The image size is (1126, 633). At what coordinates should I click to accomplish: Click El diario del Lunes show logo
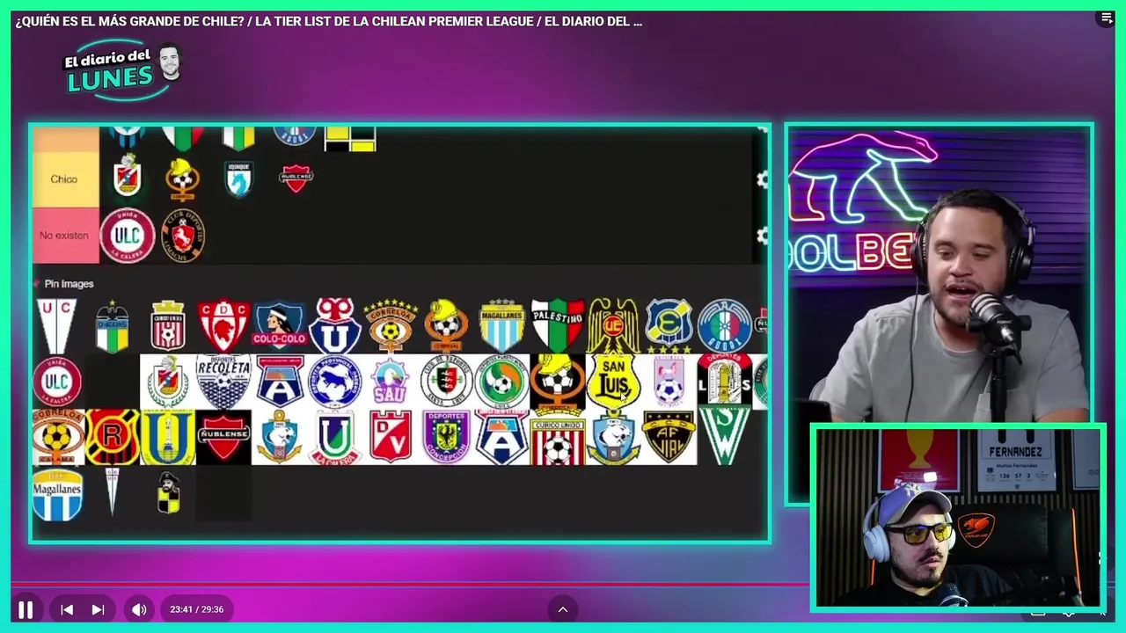121,70
